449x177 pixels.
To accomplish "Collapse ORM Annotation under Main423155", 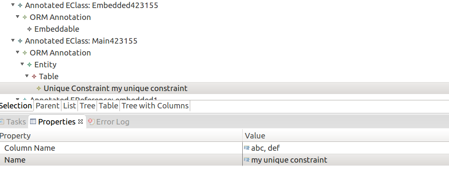I will (x=17, y=52).
